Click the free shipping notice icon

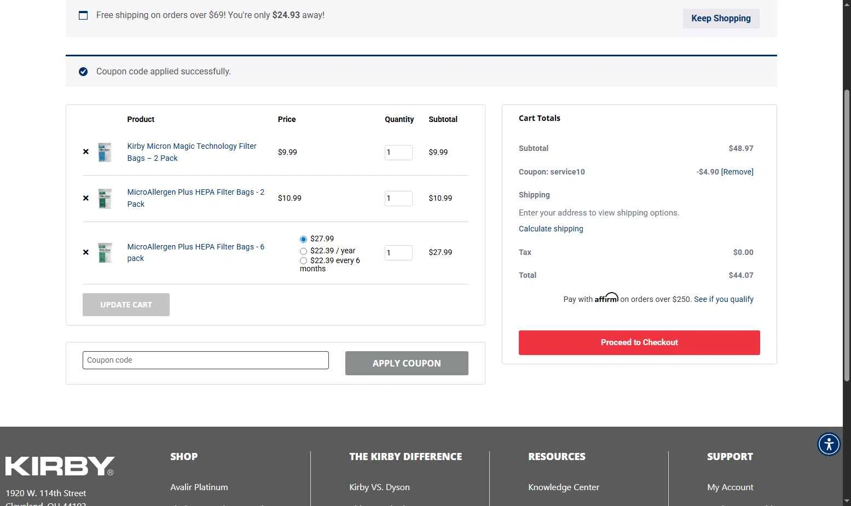click(x=83, y=15)
